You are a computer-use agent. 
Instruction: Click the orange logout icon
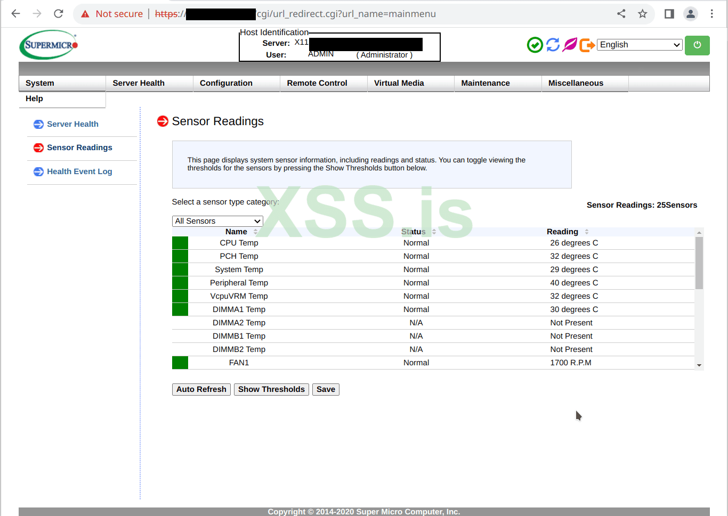click(x=587, y=45)
